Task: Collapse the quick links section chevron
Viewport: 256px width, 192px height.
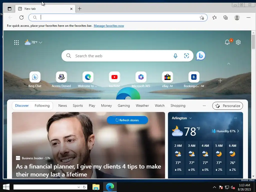Action: pos(229,64)
